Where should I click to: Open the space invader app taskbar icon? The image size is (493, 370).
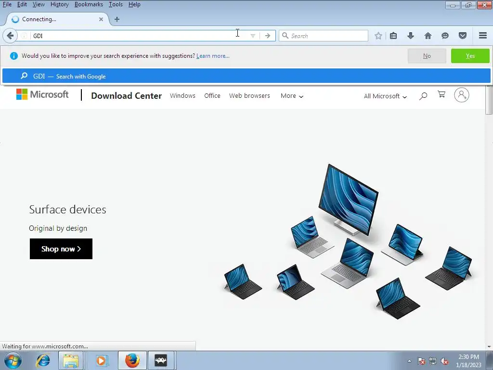161,360
